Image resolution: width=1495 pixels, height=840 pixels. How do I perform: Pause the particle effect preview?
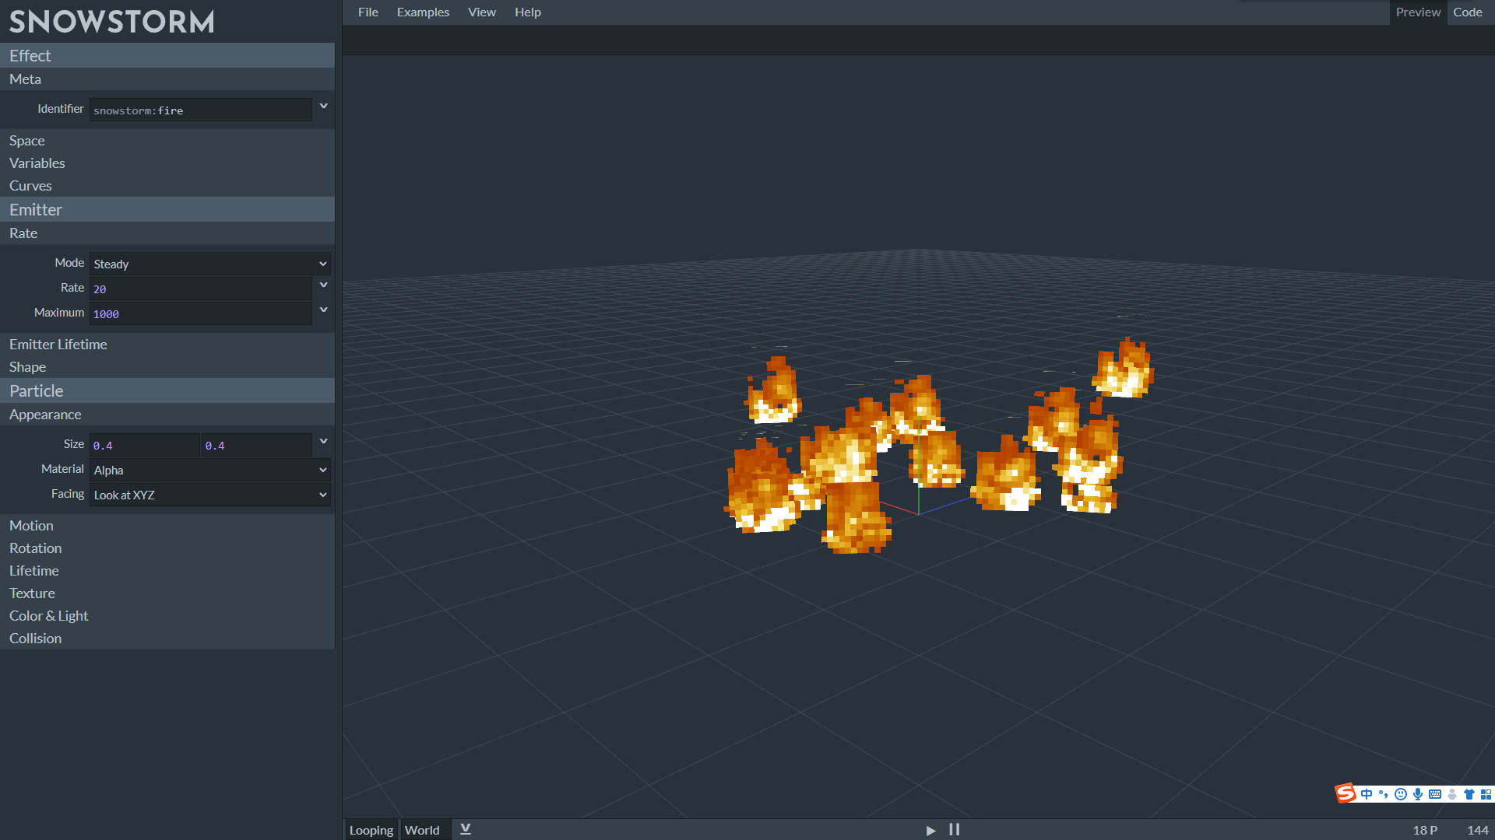click(954, 830)
